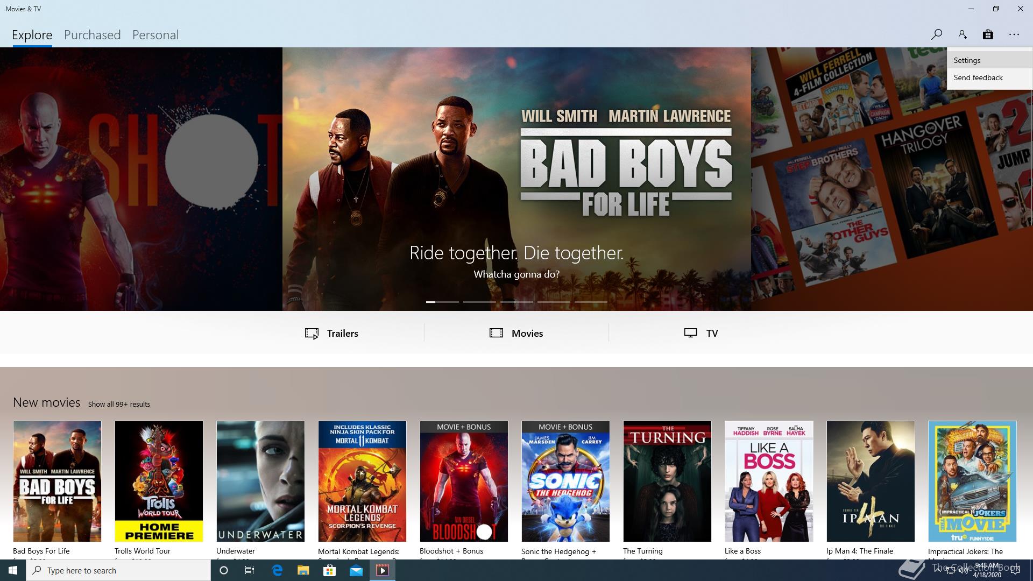Open Sonic the Hedgehog movie poster
This screenshot has width=1033, height=581.
[x=565, y=481]
